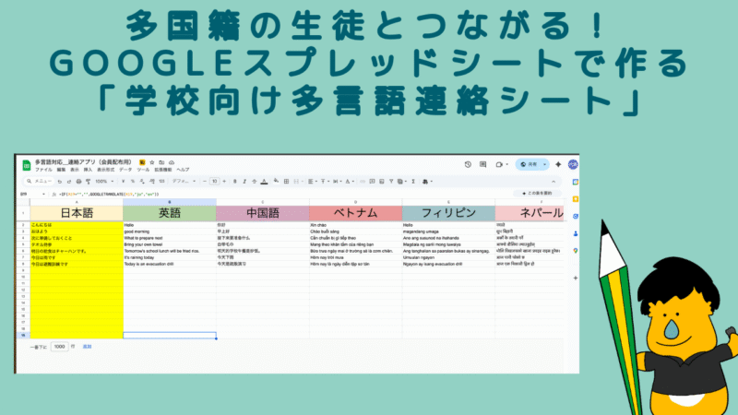Open the font family dropdown
This screenshot has width=738, height=415.
click(x=184, y=182)
